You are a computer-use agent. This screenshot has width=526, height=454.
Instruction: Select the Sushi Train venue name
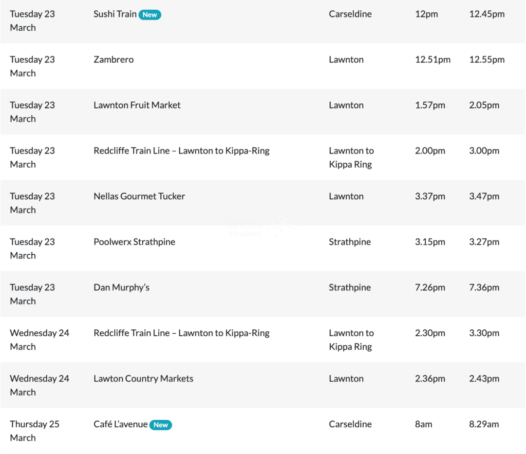pos(115,14)
